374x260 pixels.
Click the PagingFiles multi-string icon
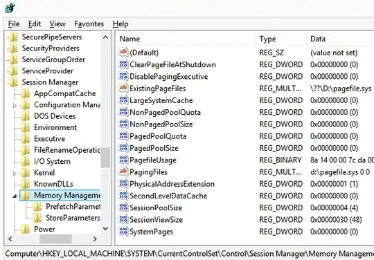(123, 171)
